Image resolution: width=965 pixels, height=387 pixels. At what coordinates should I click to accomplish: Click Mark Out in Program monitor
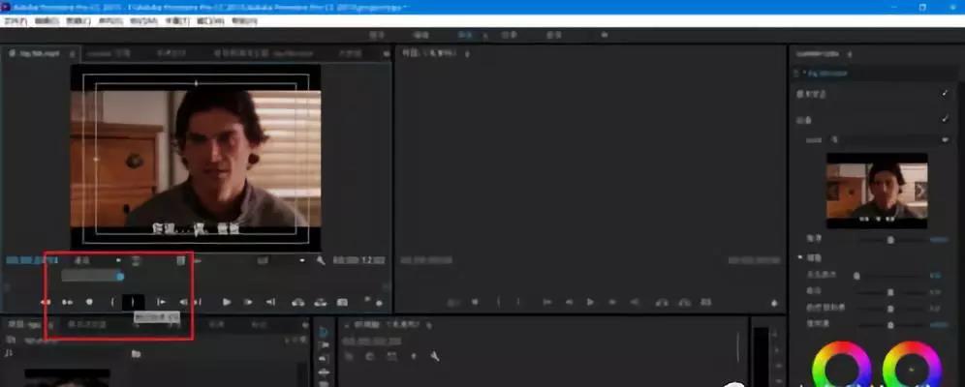point(518,302)
